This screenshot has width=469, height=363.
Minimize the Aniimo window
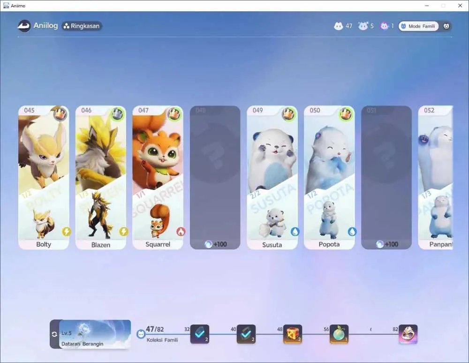click(427, 6)
